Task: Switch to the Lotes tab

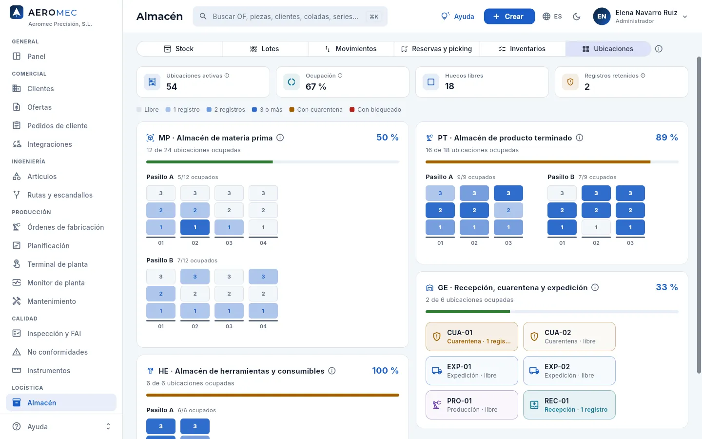Action: [x=265, y=49]
